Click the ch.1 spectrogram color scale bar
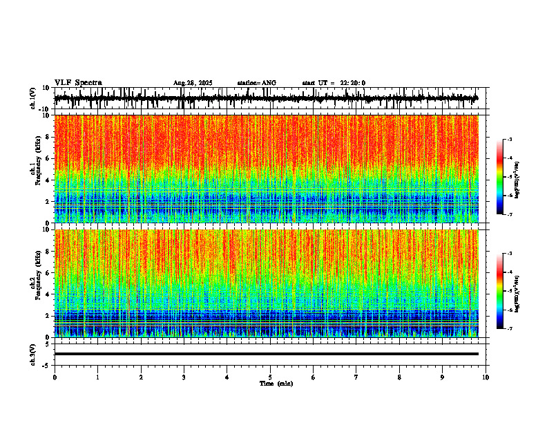The image size is (547, 423). [499, 177]
